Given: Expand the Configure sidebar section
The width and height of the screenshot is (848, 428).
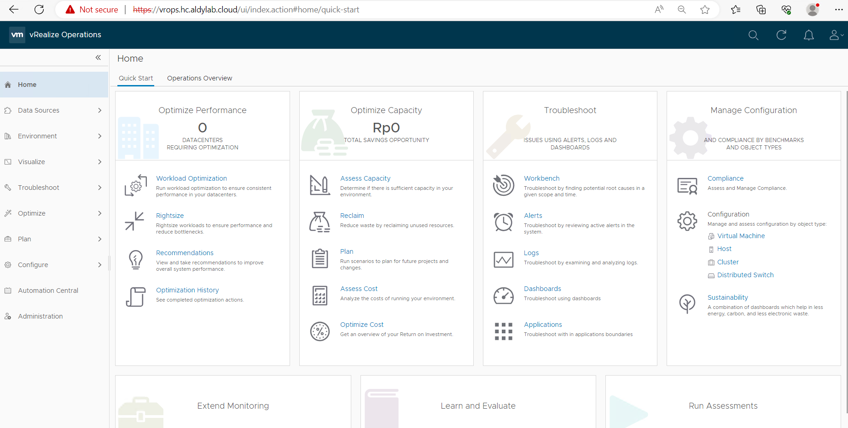Looking at the screenshot, I should (54, 265).
